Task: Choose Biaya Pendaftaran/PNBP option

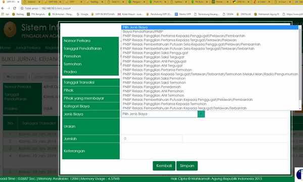Action: (x=210, y=31)
